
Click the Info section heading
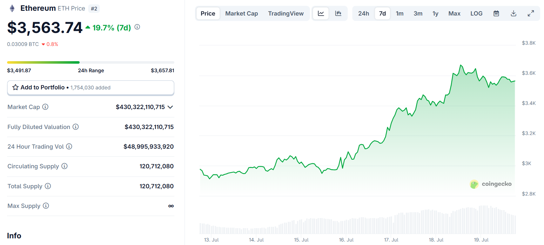coord(14,235)
